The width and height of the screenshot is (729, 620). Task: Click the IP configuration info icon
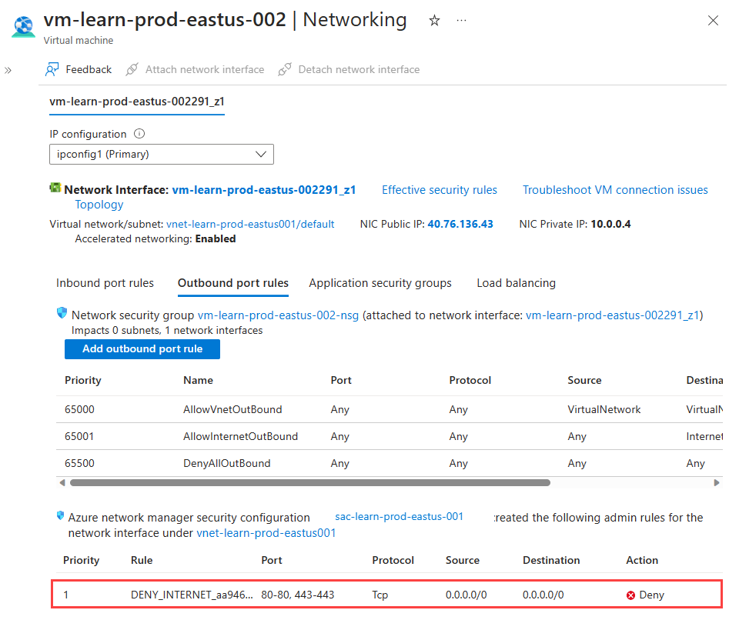140,133
